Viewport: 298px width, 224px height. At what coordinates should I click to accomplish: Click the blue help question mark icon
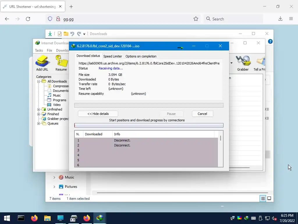(270, 41)
